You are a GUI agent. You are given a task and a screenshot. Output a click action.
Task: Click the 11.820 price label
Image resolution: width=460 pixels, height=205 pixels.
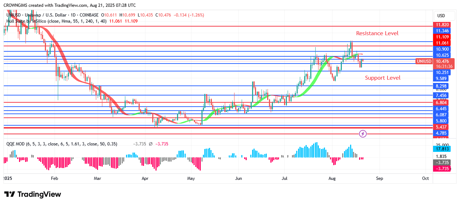click(441, 25)
